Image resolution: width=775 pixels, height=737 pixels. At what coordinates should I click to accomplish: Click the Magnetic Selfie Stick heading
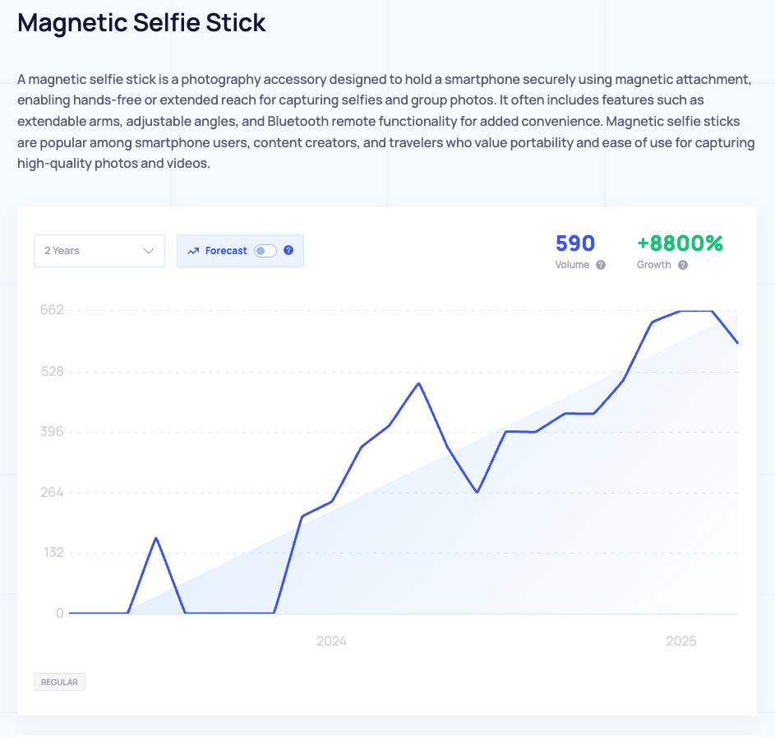[141, 23]
